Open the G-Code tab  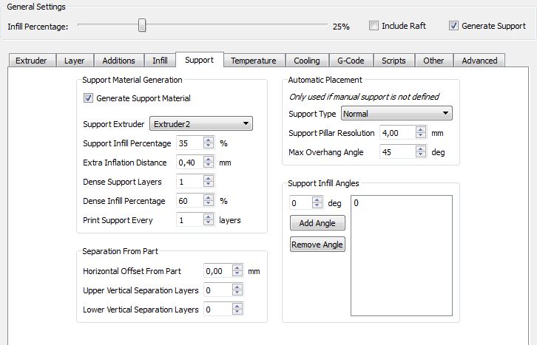[x=350, y=61]
